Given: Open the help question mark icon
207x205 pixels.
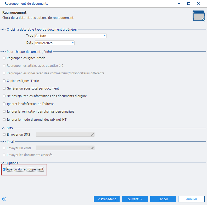Looking at the screenshot, I should [x=4, y=199].
